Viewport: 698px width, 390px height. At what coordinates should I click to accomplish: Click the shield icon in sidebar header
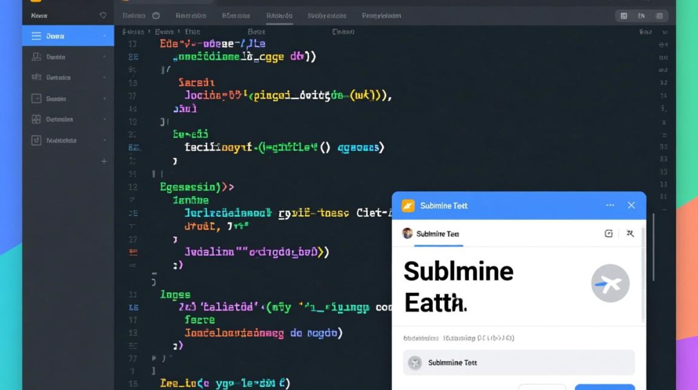(103, 16)
